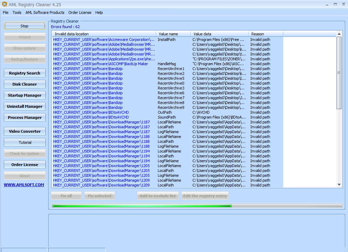Select the HandleMsg value name
The image size is (348, 252).
click(x=167, y=64)
